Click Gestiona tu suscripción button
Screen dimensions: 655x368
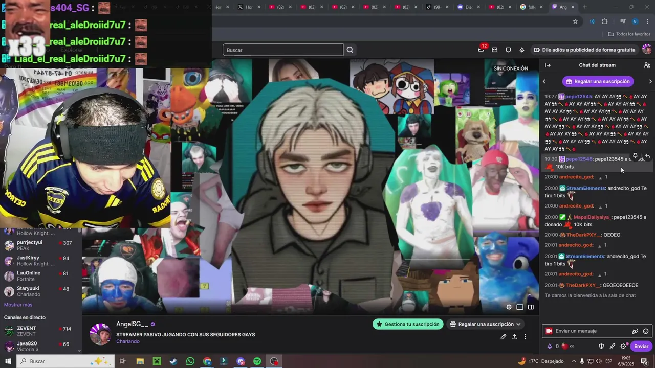click(x=408, y=324)
